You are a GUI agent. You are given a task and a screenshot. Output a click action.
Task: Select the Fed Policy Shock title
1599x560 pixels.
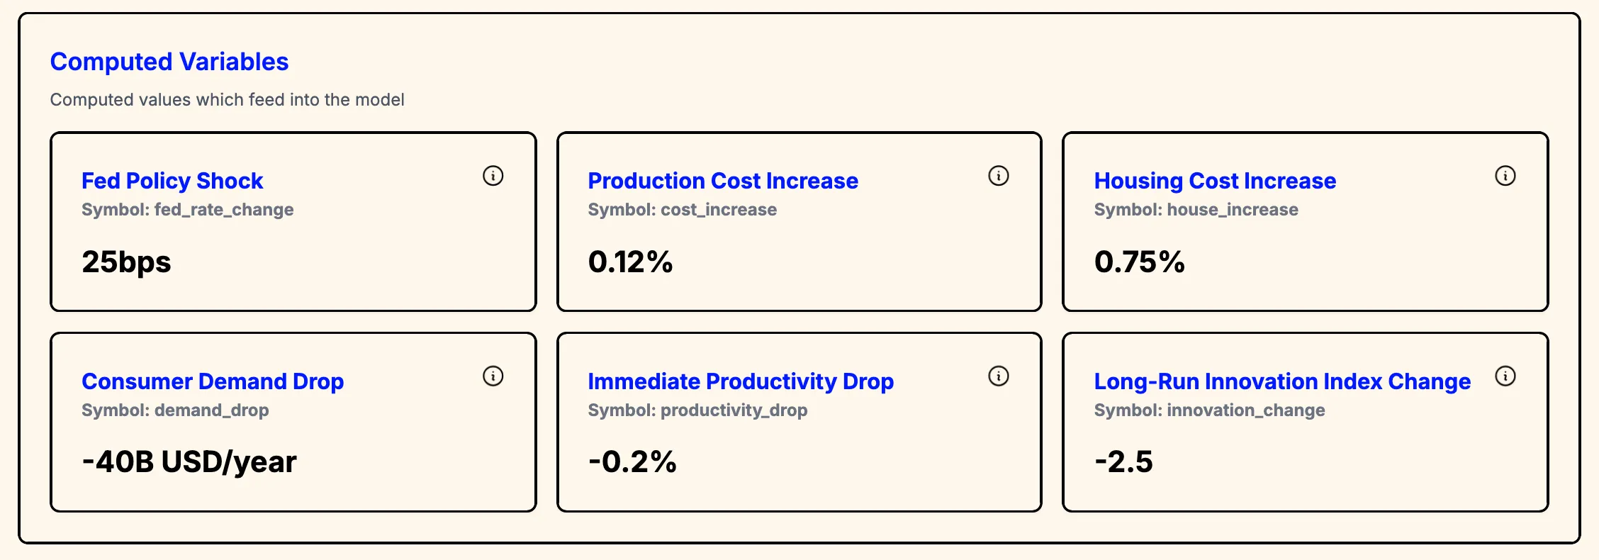click(172, 181)
